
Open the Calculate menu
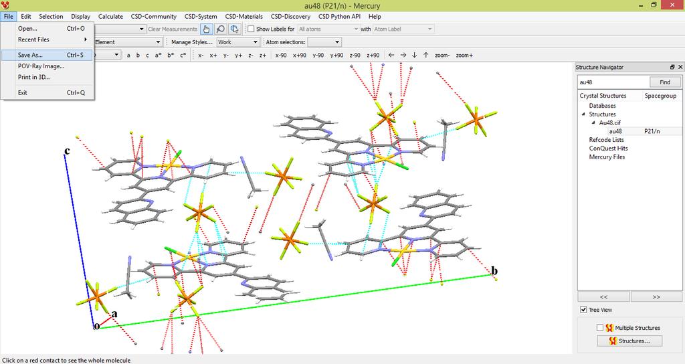pyautogui.click(x=110, y=16)
